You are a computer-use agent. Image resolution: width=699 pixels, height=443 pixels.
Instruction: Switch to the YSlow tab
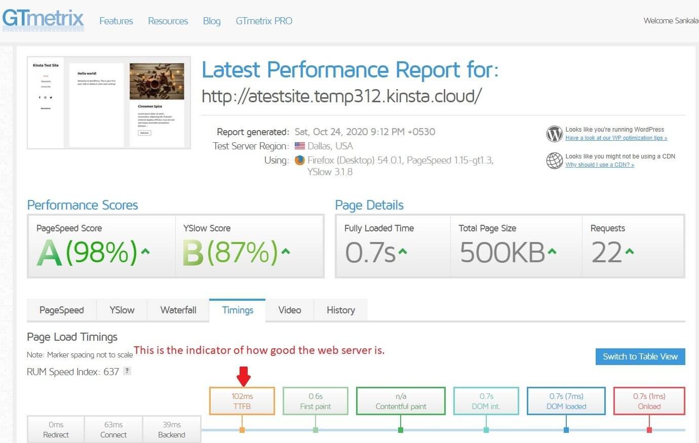pyautogui.click(x=122, y=310)
